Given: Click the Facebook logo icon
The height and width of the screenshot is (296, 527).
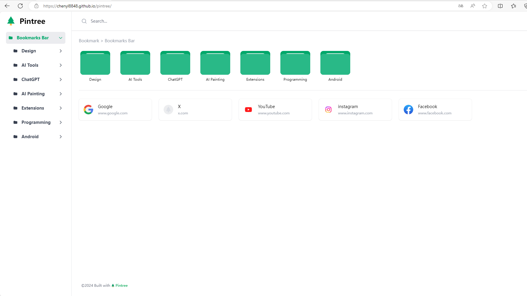Looking at the screenshot, I should [408, 110].
